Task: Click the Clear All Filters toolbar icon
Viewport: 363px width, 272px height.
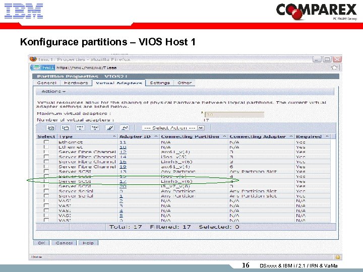Action: pos(95,127)
